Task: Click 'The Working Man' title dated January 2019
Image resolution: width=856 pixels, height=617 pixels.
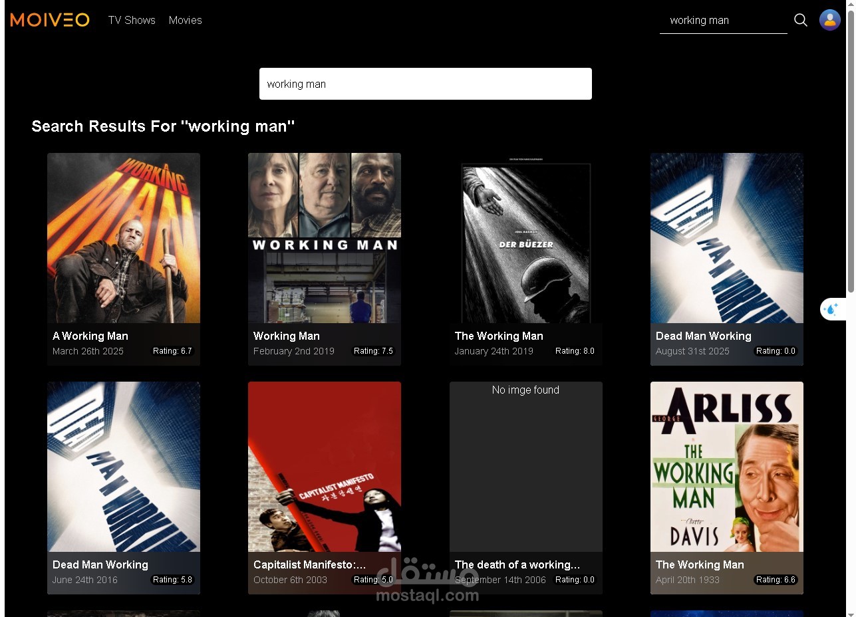Action: coord(499,336)
